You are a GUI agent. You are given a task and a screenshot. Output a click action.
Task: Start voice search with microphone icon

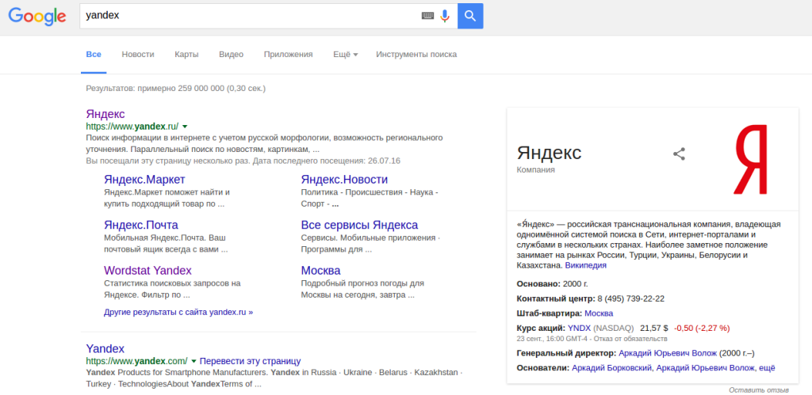coord(444,16)
